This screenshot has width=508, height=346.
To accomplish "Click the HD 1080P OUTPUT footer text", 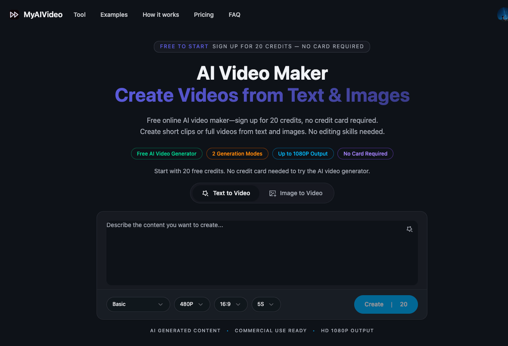I will pos(347,330).
